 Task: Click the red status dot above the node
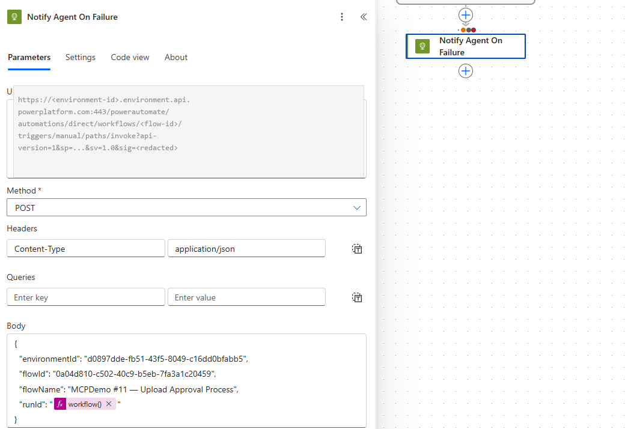(474, 30)
